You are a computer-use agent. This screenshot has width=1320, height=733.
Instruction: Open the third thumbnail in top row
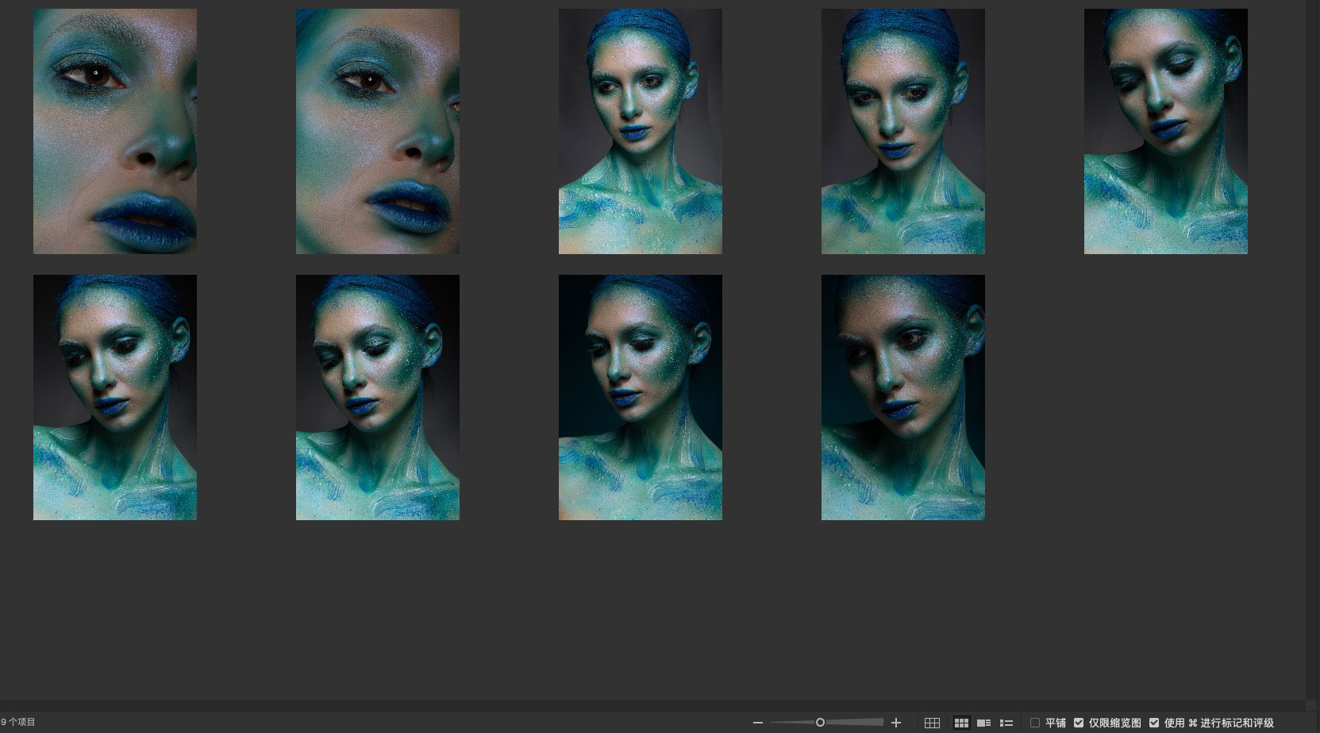(x=641, y=131)
